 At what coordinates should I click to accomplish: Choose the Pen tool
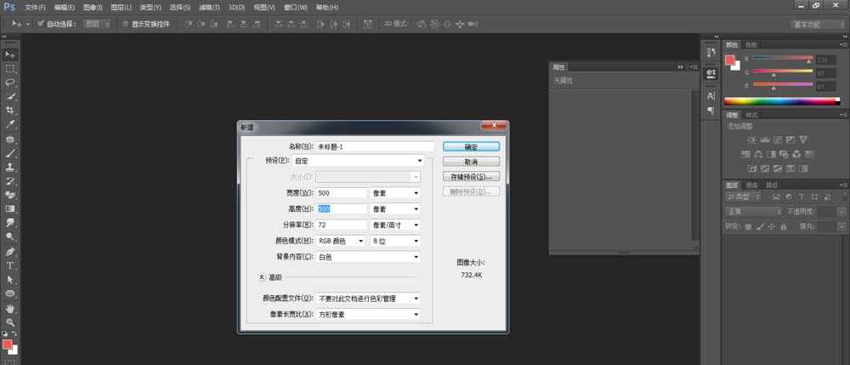[x=10, y=252]
